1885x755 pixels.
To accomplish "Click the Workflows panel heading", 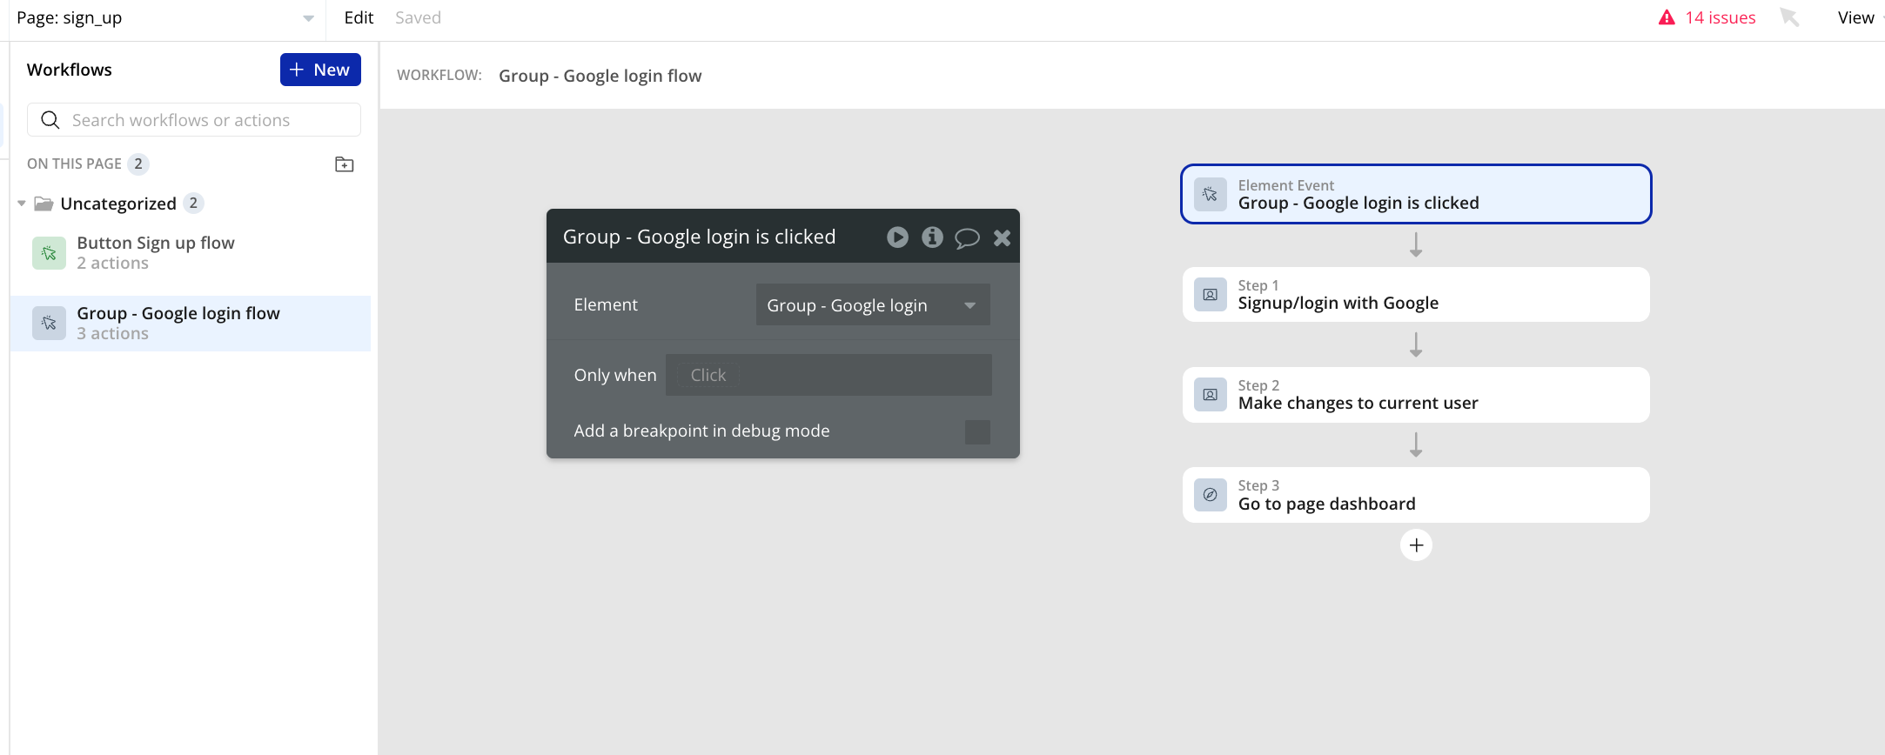I will point(70,70).
